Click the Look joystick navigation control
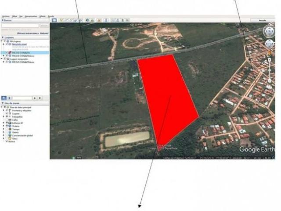Image resolution: width=281 pixels, height=211 pixels. [x=269, y=31]
